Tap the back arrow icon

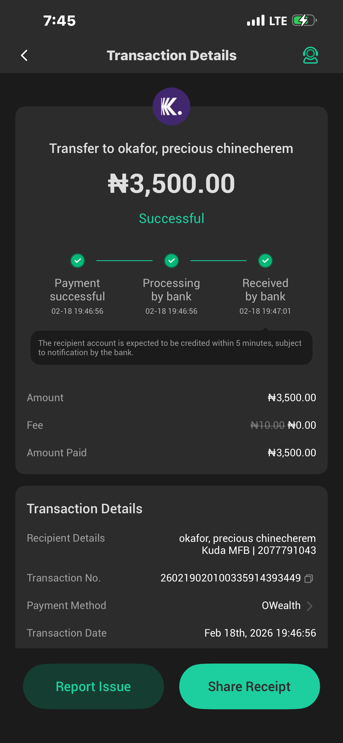[x=25, y=55]
